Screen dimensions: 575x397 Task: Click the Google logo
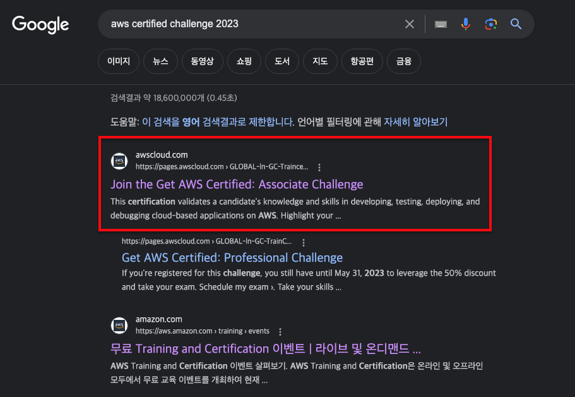[x=40, y=24]
